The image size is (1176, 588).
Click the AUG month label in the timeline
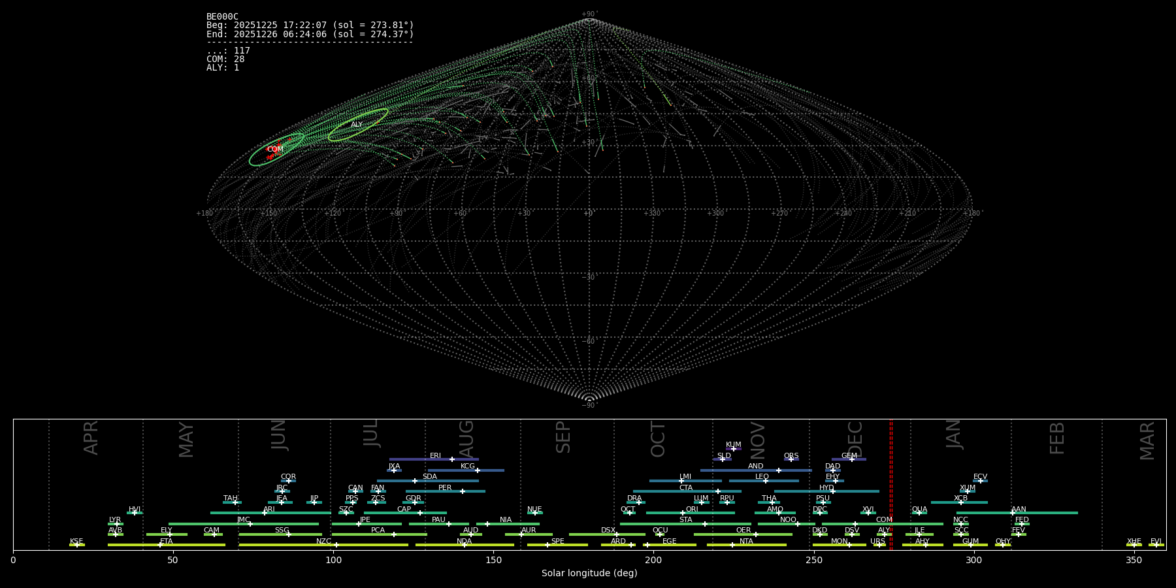(466, 439)
